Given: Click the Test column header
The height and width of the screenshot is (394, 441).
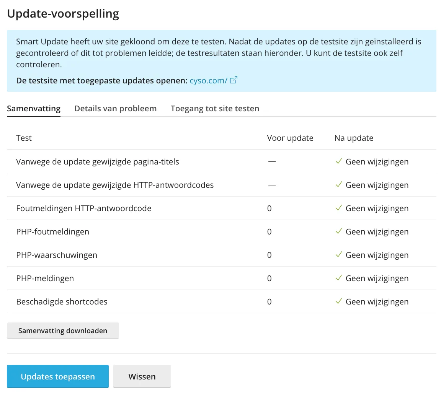Looking at the screenshot, I should 24,138.
